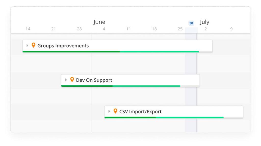Expand the Groups Improvements row
The width and height of the screenshot is (261, 146).
[28, 46]
